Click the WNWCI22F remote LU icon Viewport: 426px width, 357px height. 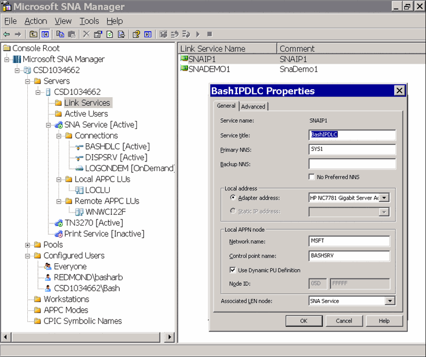coord(79,212)
